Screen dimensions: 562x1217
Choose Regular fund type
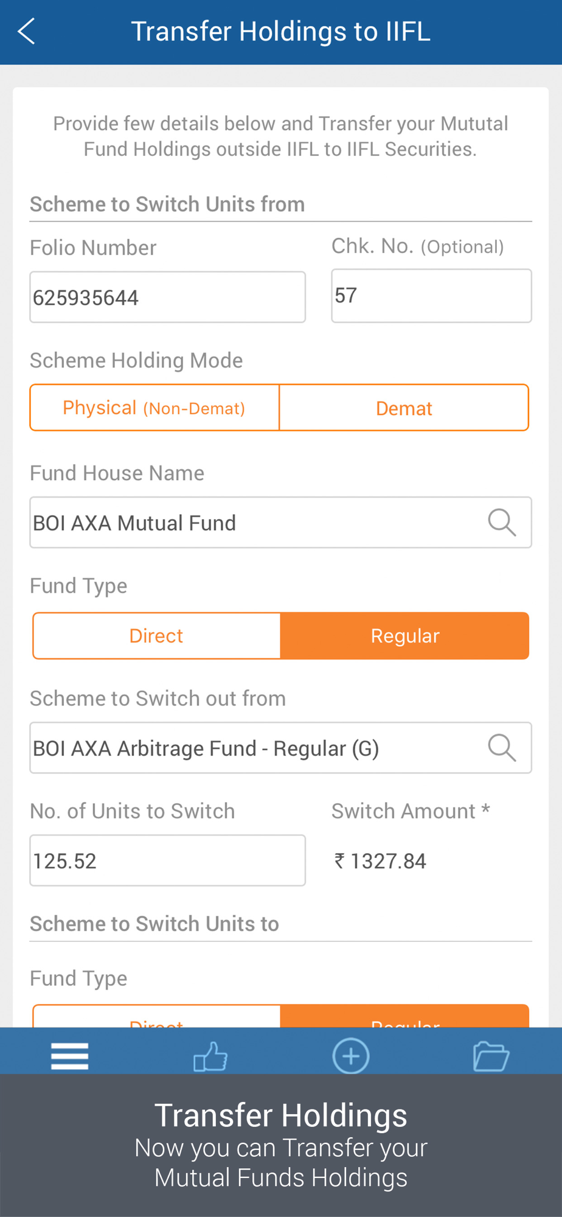405,636
